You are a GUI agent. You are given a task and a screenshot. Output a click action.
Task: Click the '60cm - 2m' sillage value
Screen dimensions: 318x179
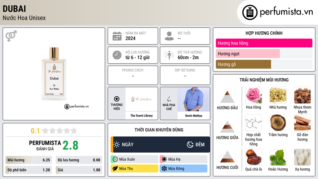(188, 57)
